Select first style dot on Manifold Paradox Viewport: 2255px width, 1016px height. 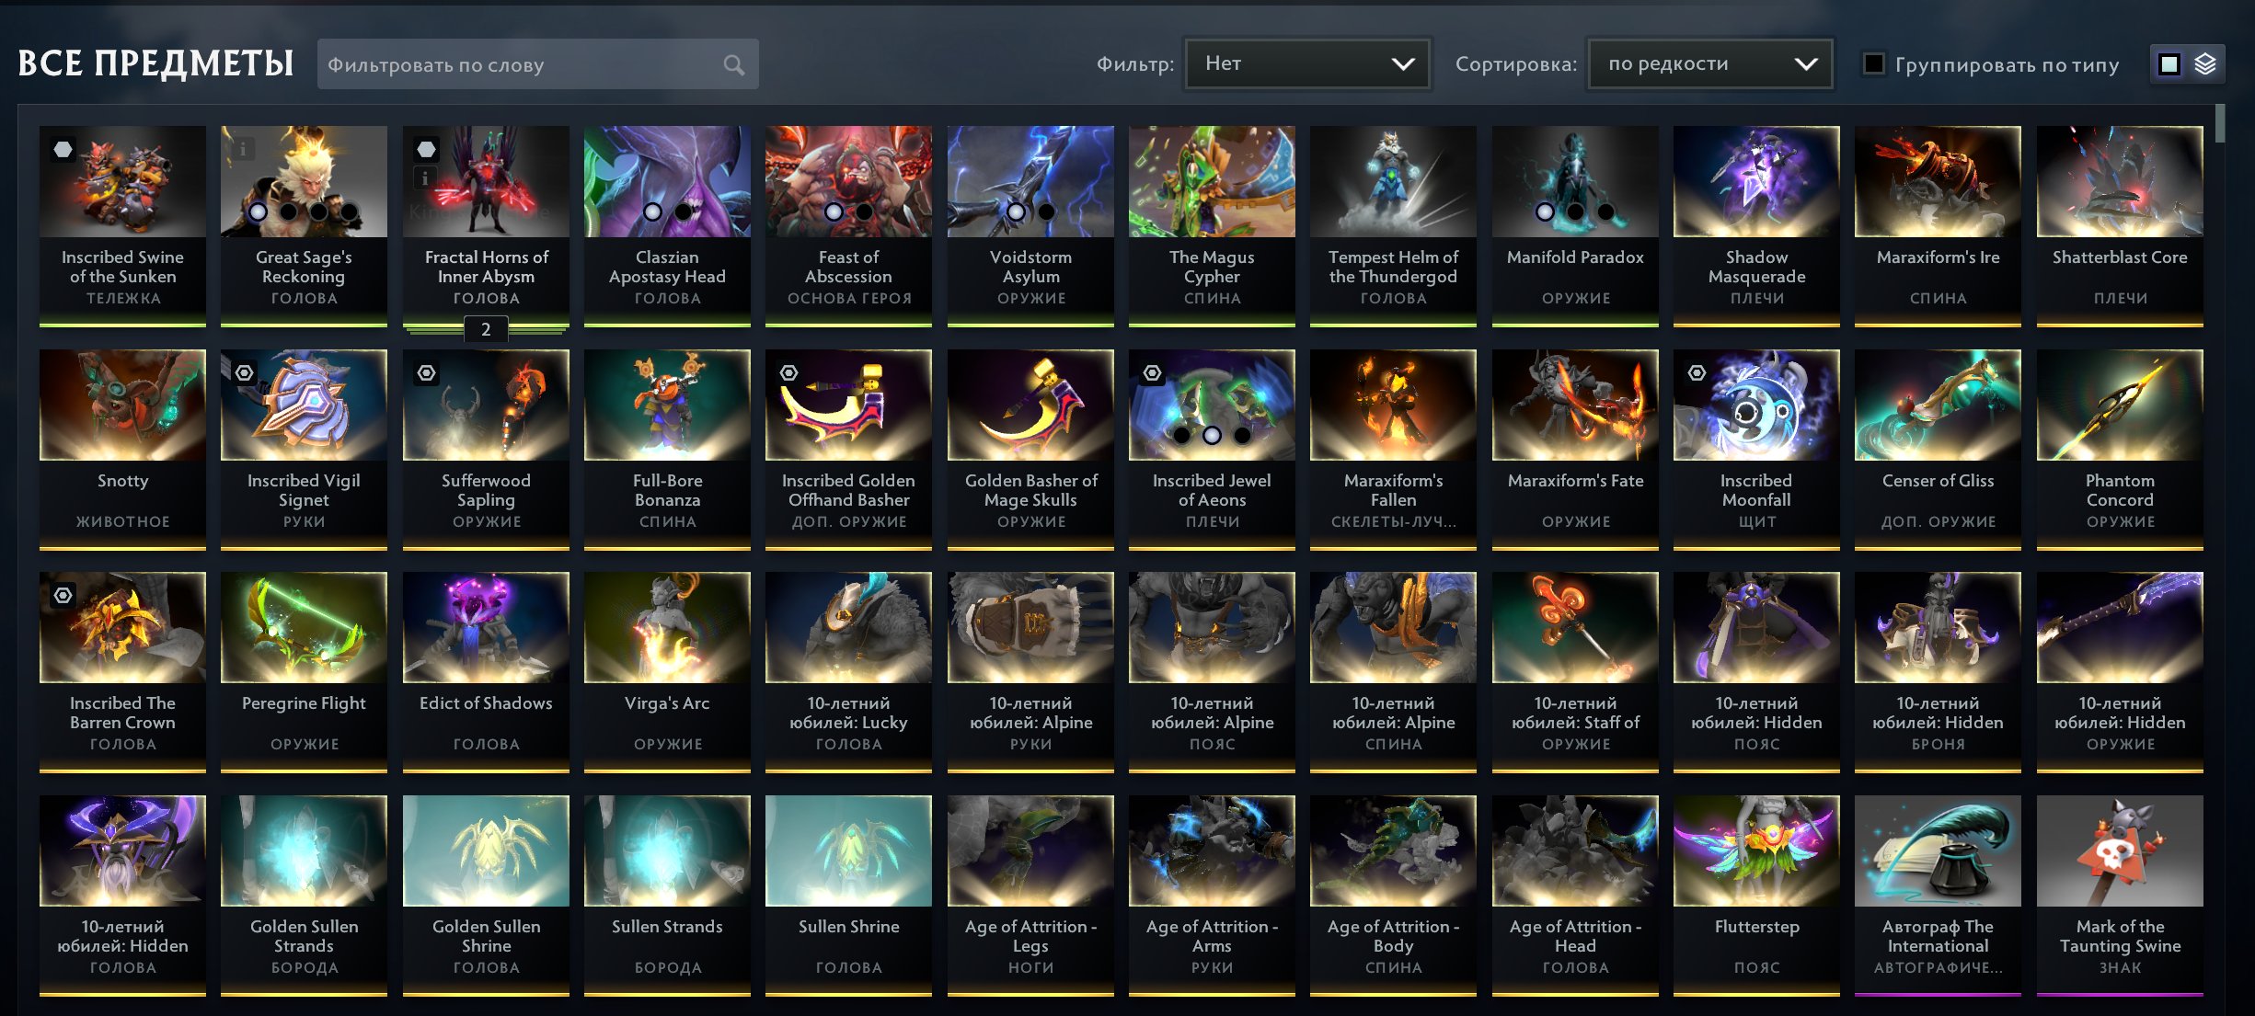(x=1545, y=211)
